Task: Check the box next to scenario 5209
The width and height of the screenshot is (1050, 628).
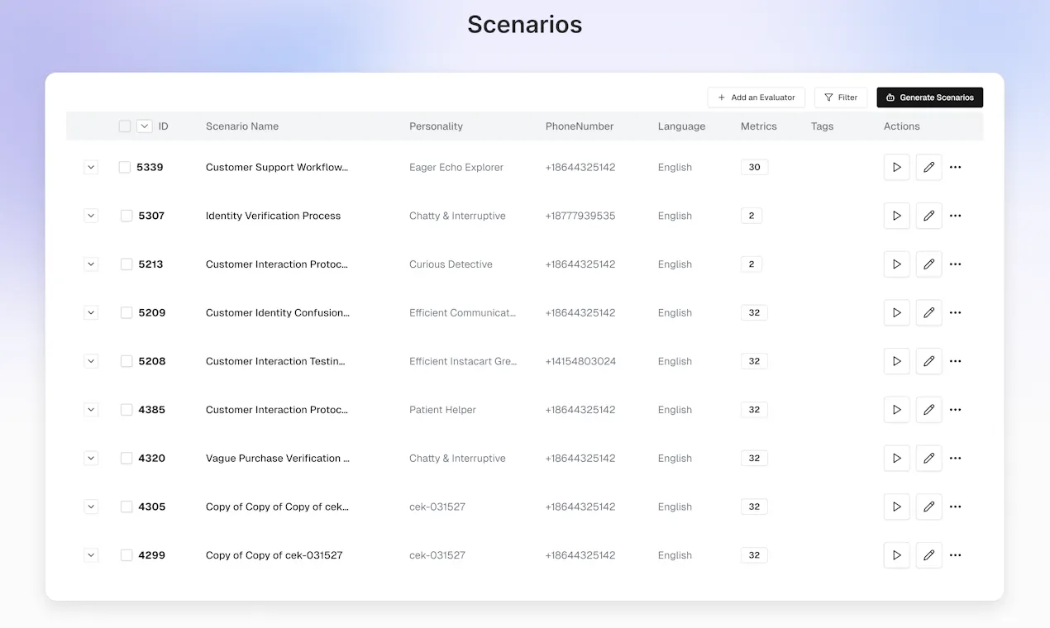Action: point(126,312)
